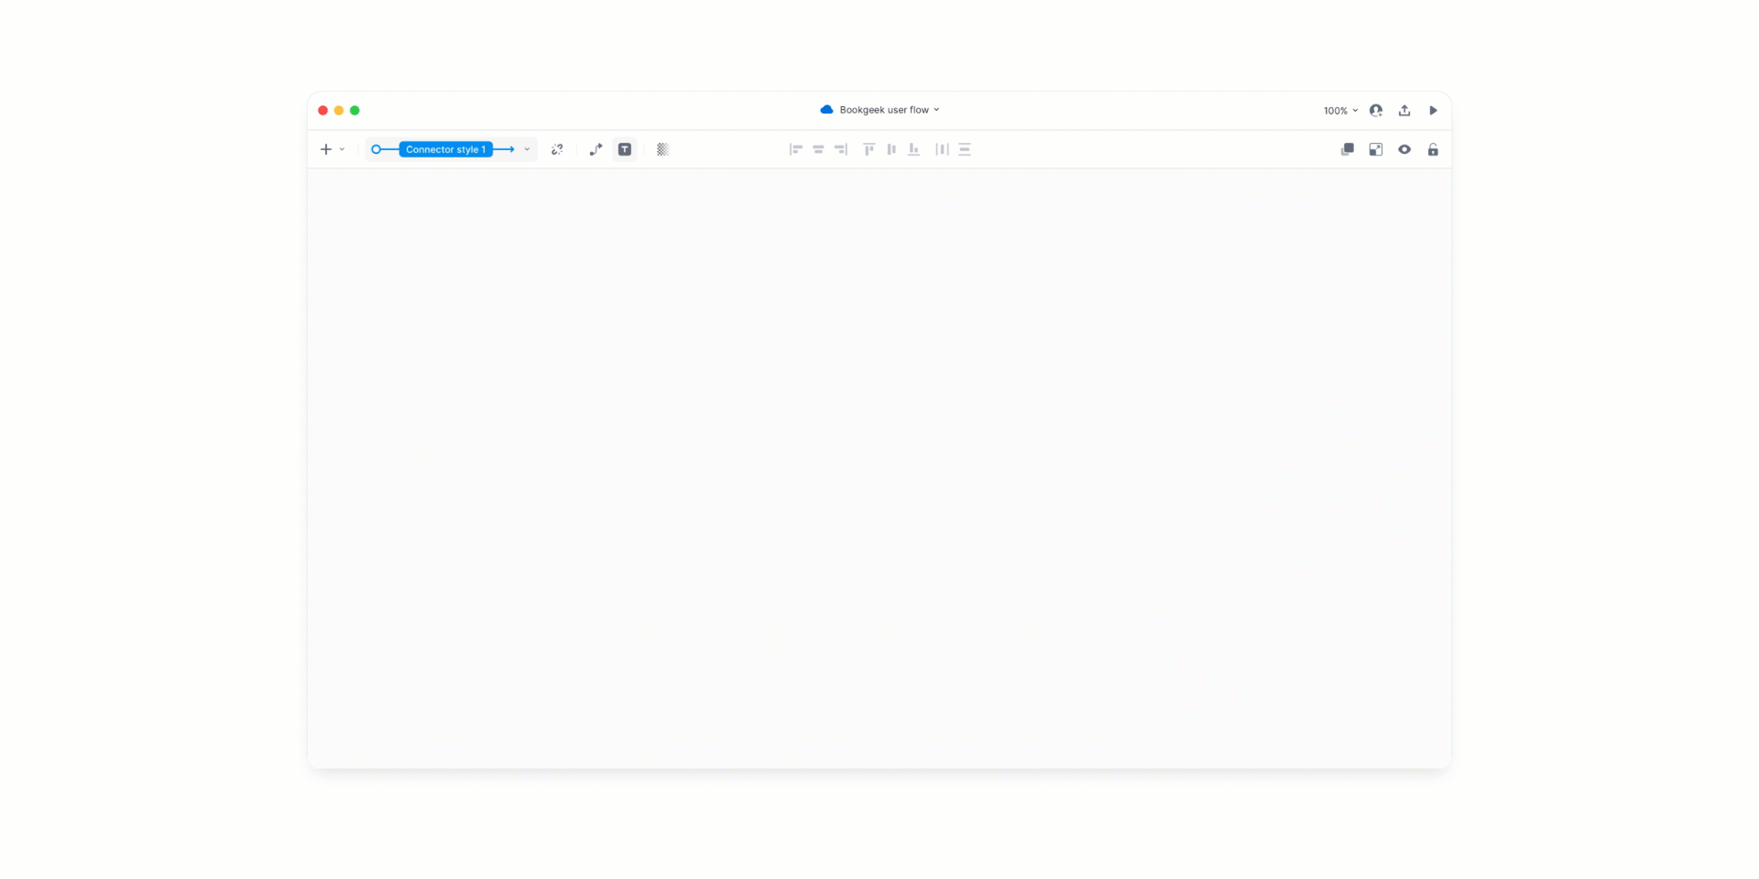Toggle the unlock padlock icon

click(x=1433, y=149)
